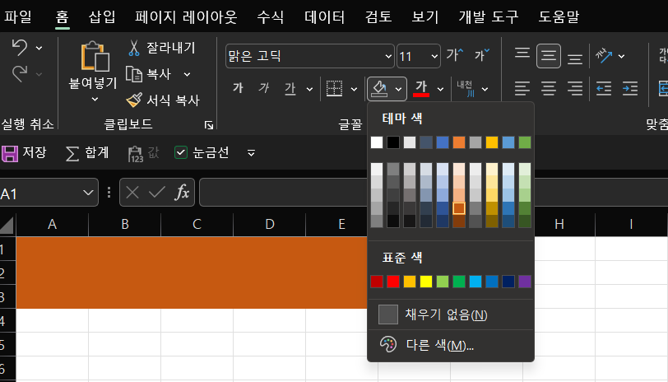The height and width of the screenshot is (382, 668).
Task: Select all cells corner triangle
Action: point(7,225)
